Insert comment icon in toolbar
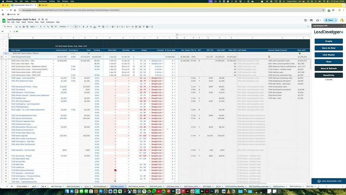346x195 pixels. (x=136, y=27)
